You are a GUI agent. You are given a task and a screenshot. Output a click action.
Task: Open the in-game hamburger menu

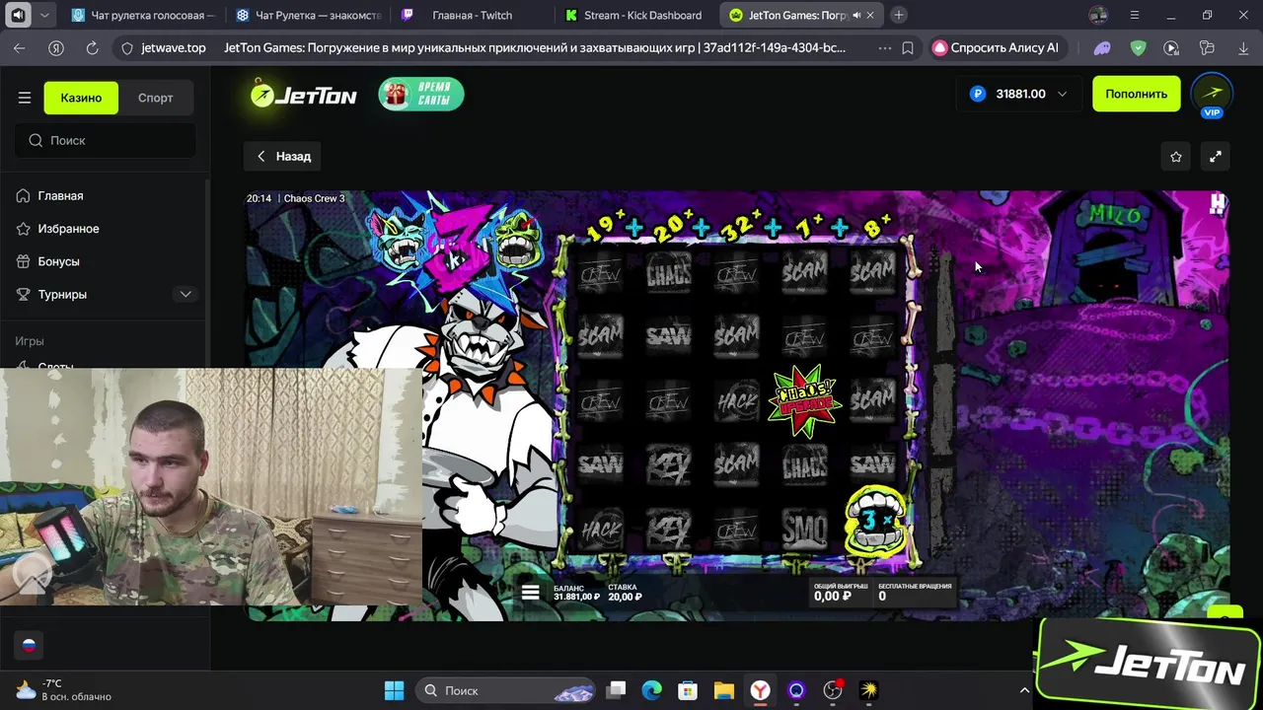click(531, 592)
